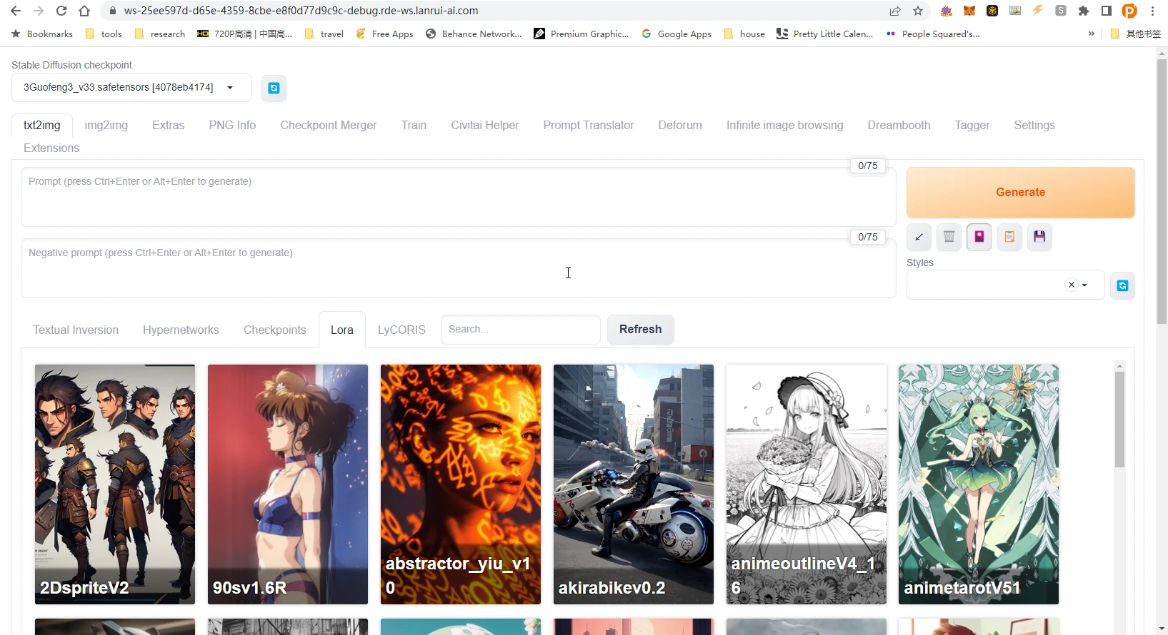Viewport: 1168px width, 635px height.
Task: Open the Extras tab
Action: 168,125
